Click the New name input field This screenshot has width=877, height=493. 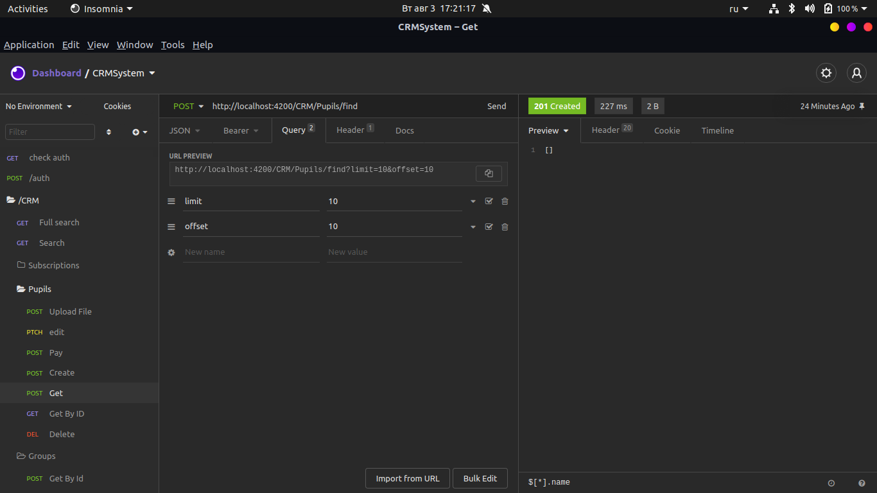tap(251, 252)
